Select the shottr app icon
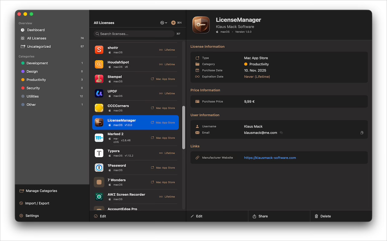Viewport: 387px width, 241px height. (99, 50)
